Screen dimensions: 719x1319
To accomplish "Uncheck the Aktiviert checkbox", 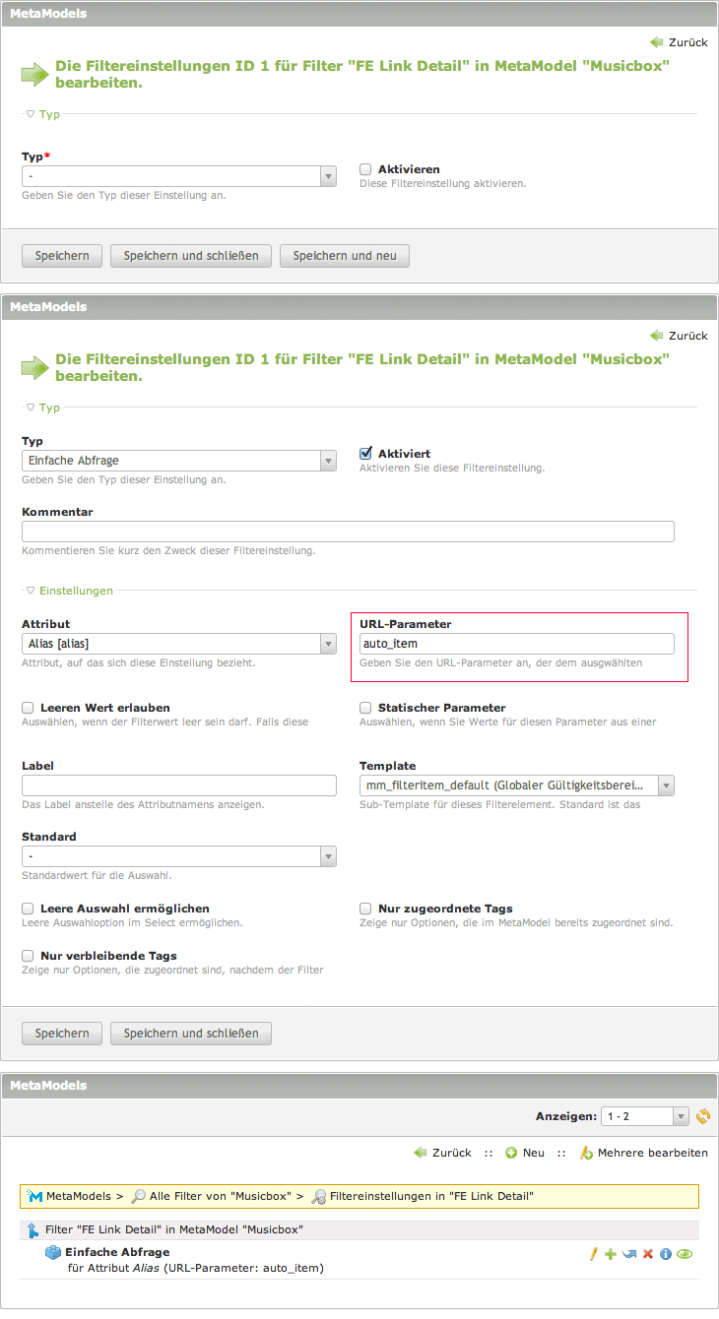I will coord(365,454).
